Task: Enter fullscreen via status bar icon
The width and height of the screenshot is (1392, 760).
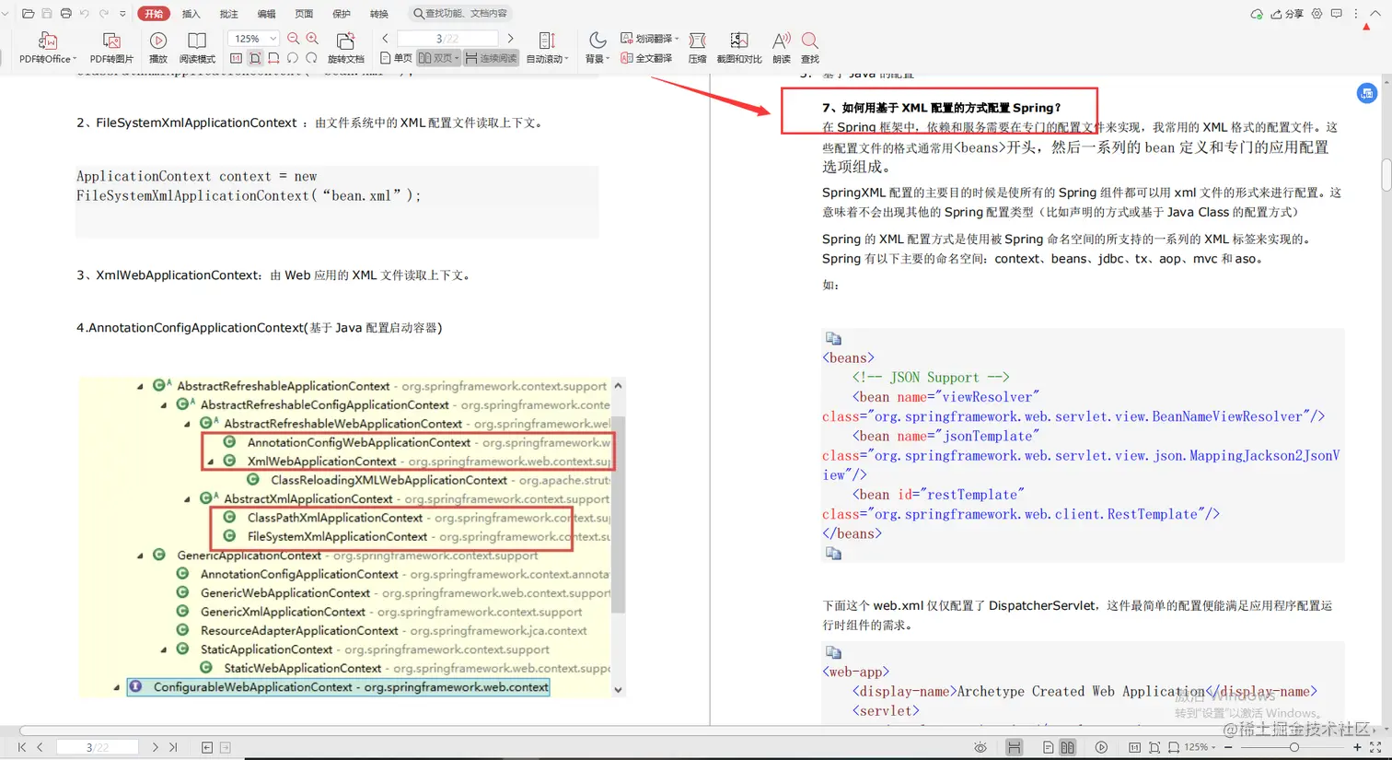Action: (1375, 747)
